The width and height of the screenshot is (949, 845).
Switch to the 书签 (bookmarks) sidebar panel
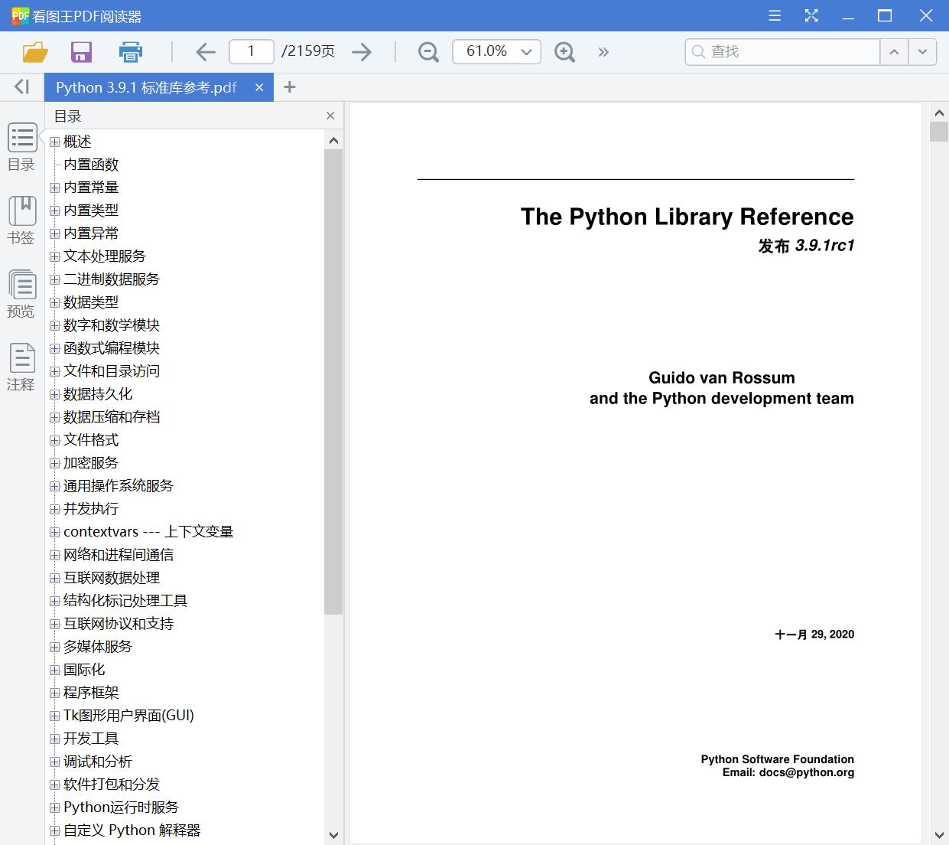coord(21,219)
